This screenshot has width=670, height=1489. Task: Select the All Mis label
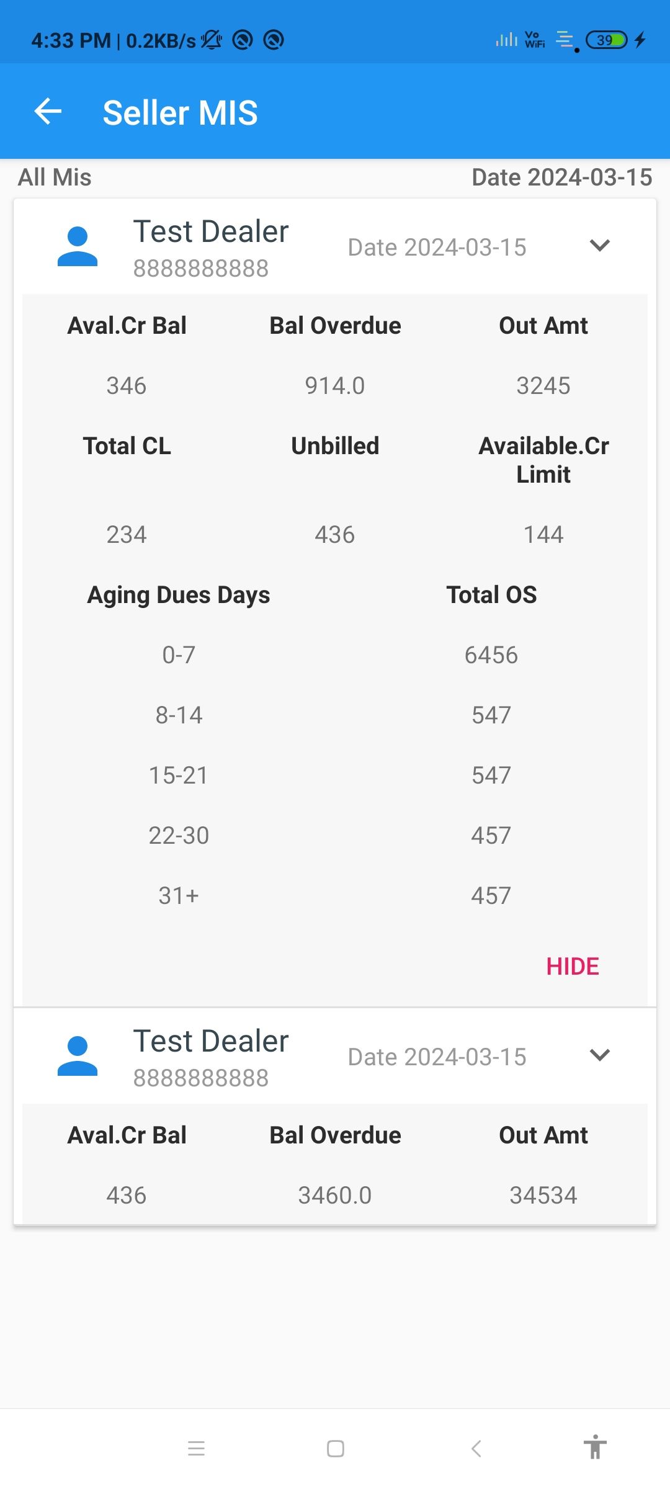(55, 177)
